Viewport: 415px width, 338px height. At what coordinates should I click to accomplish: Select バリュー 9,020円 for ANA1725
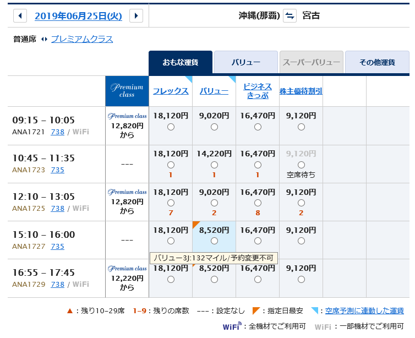(215, 203)
